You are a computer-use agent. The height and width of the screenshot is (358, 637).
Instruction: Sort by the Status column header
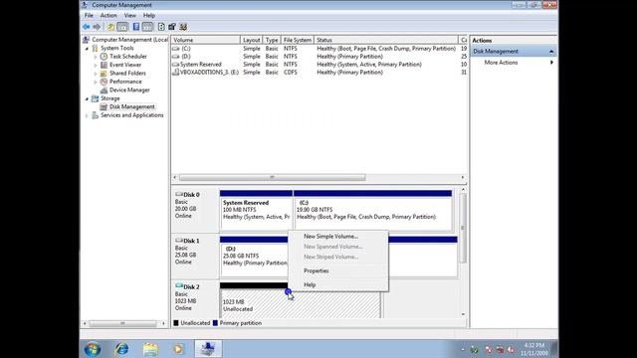click(386, 40)
